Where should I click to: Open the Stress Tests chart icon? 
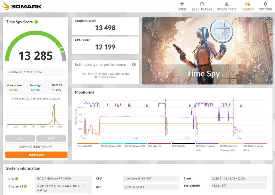pos(227,4)
